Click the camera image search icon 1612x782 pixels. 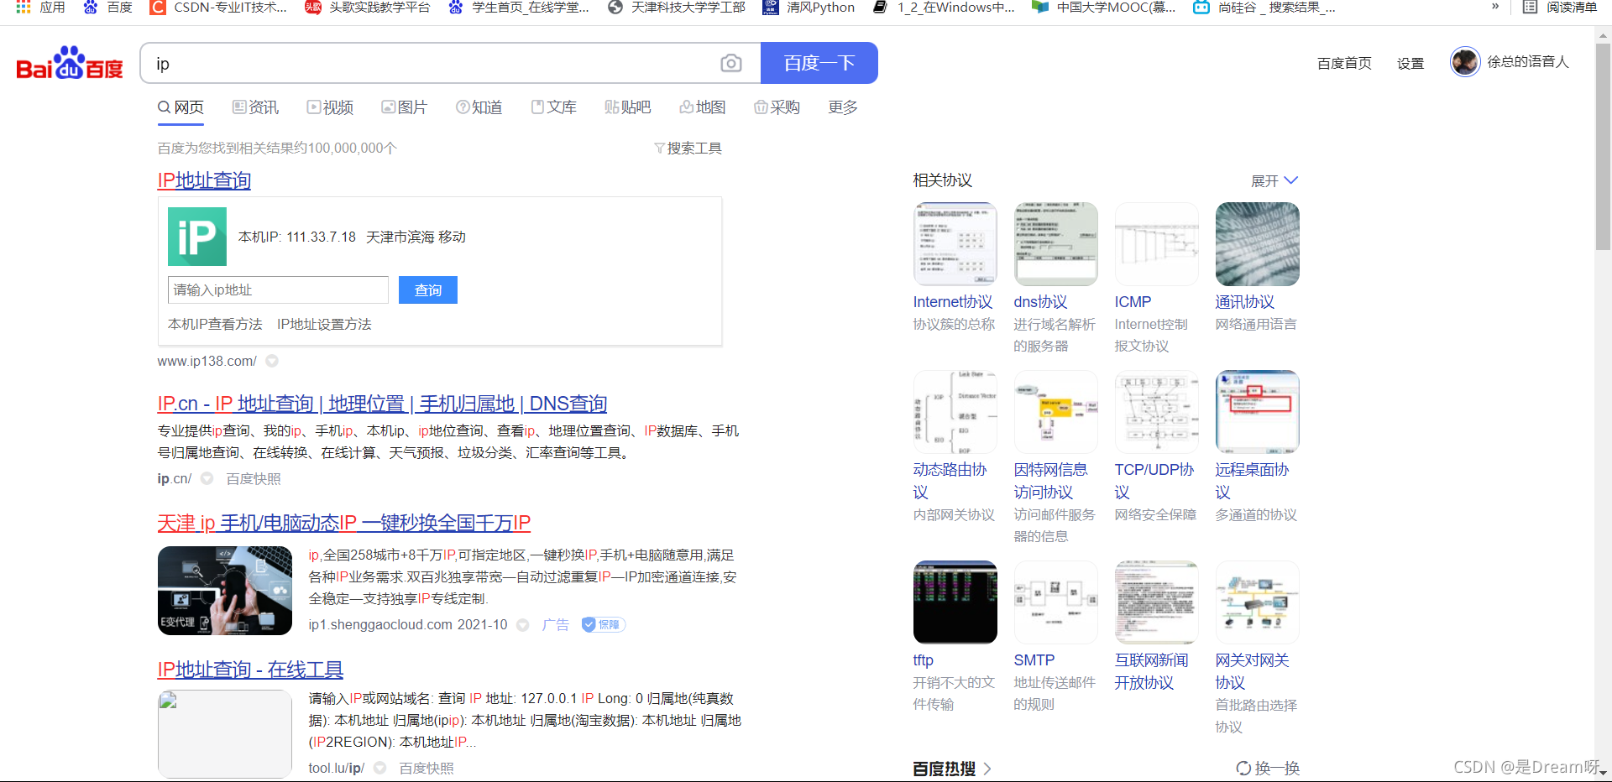tap(731, 64)
